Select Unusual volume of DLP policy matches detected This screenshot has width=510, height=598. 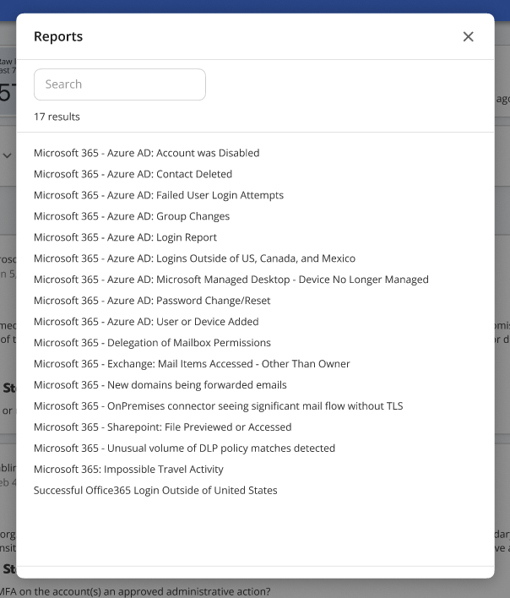tap(184, 448)
